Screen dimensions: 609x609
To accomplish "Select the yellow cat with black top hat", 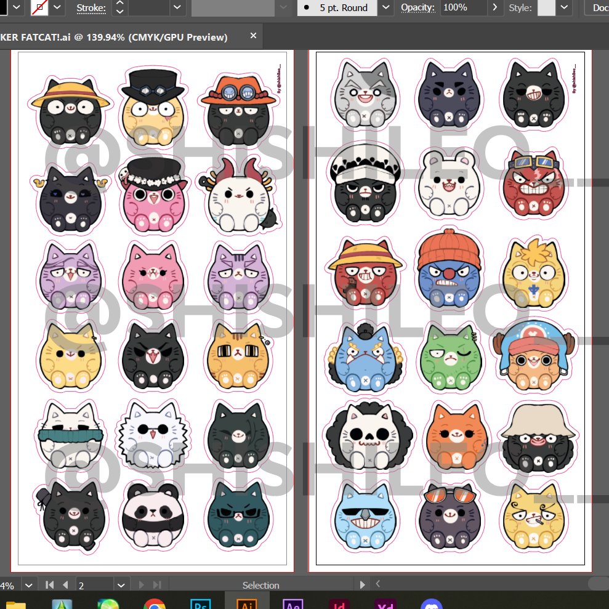I will click(x=153, y=108).
